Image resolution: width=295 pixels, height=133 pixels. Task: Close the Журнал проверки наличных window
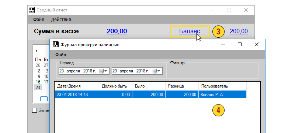click(x=256, y=44)
